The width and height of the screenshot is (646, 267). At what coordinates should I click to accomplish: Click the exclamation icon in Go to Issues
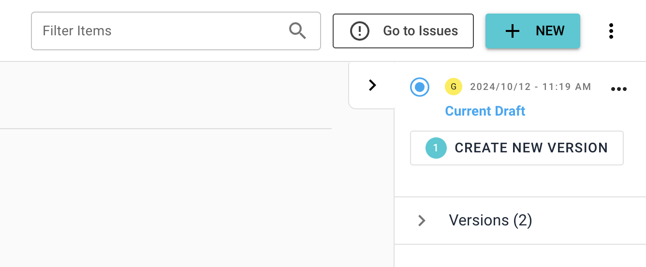coord(360,31)
